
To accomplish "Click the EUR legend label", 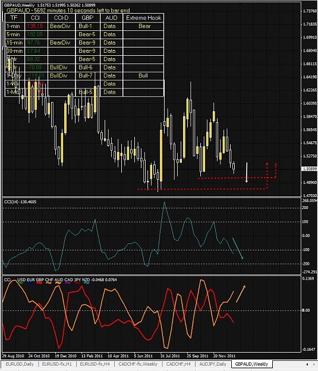I will (x=30, y=280).
